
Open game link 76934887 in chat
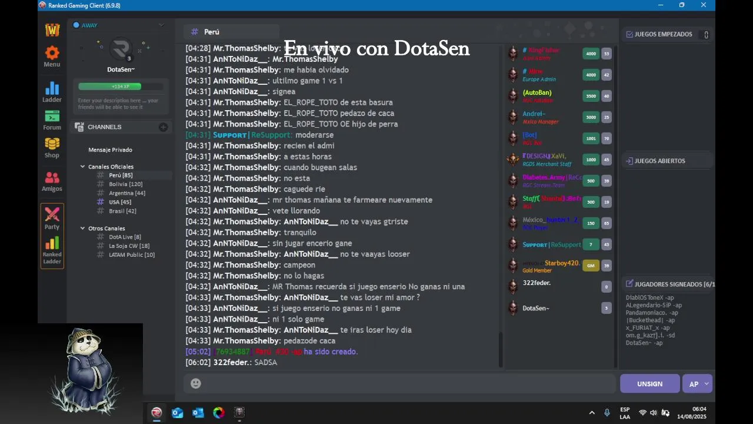pyautogui.click(x=232, y=352)
